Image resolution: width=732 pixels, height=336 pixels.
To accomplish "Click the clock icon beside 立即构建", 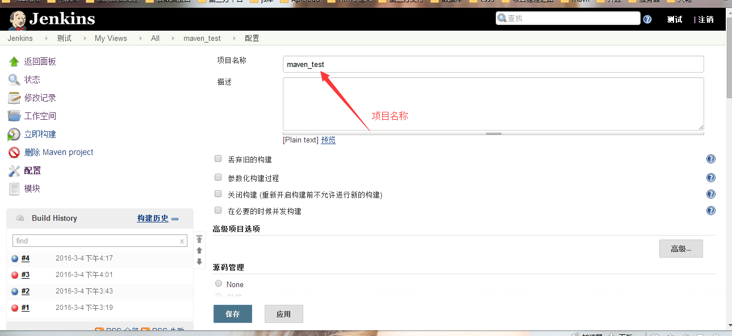I will (14, 134).
